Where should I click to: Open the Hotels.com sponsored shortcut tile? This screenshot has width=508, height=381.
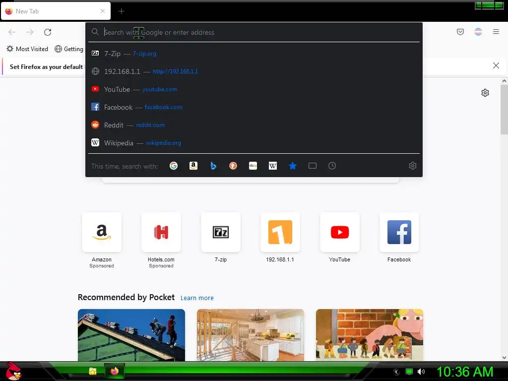(x=161, y=232)
